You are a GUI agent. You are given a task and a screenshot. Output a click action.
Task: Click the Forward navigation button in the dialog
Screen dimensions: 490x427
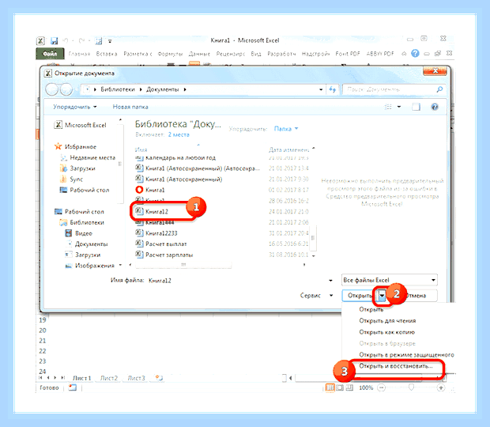point(66,89)
